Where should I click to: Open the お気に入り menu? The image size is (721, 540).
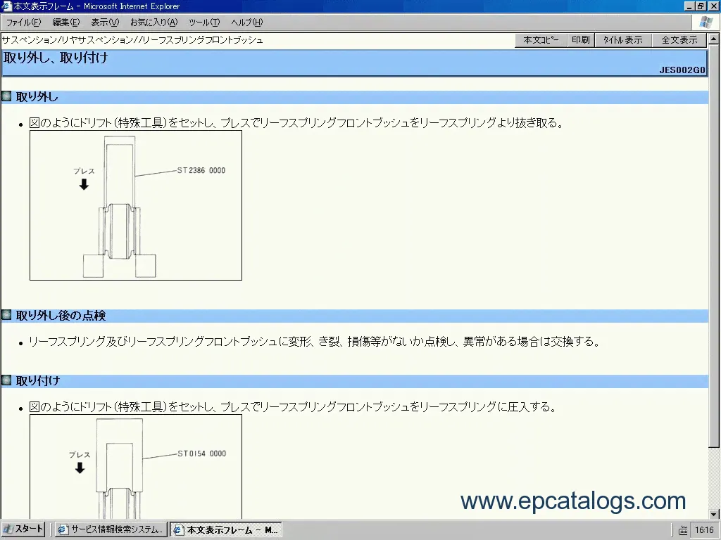[x=153, y=22]
